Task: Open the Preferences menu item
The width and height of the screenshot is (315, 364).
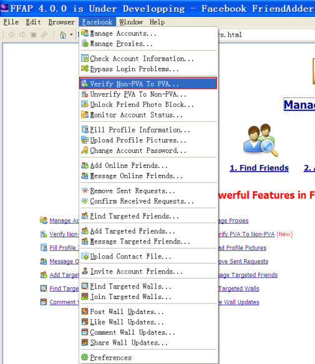Action: click(148, 357)
